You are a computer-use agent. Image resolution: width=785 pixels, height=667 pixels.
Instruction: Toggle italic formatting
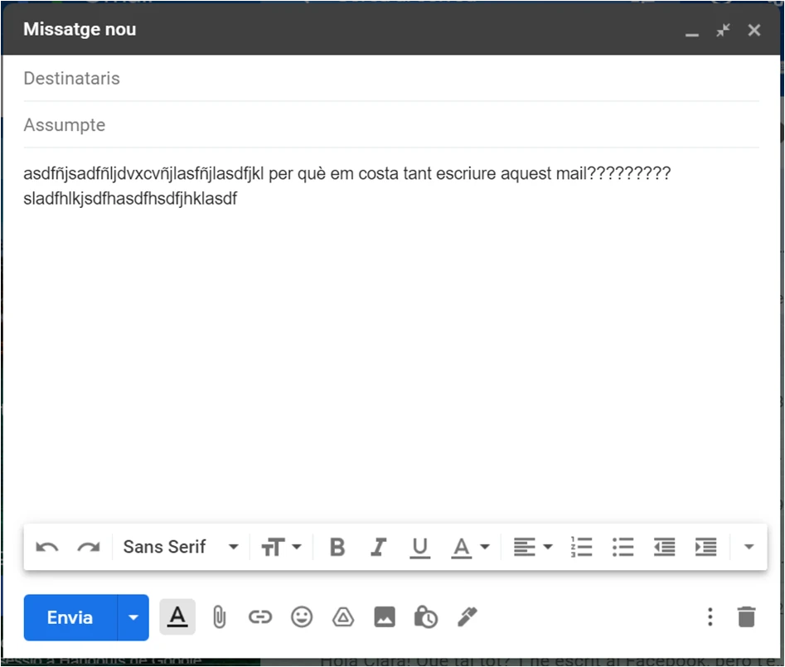379,547
